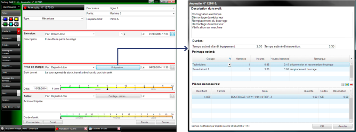Click the Préparation... button
The image size is (356, 132).
pos(118,67)
